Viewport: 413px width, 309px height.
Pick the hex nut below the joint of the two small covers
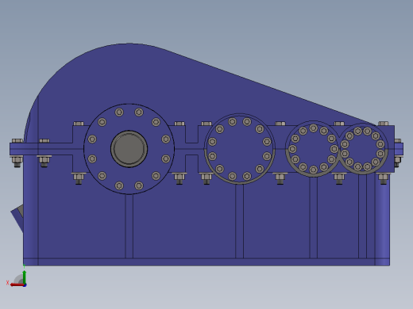coord(339,177)
